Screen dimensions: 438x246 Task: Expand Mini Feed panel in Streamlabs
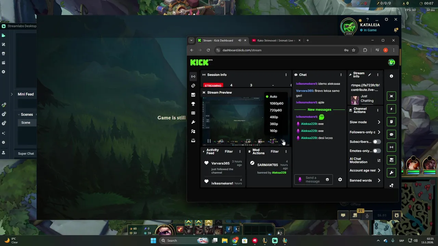pyautogui.click(x=12, y=94)
